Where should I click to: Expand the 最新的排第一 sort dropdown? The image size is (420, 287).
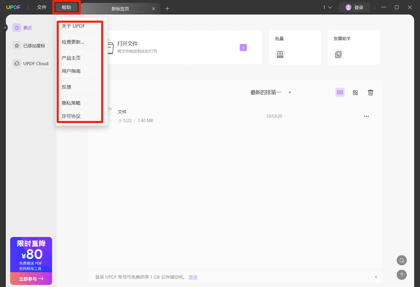271,92
